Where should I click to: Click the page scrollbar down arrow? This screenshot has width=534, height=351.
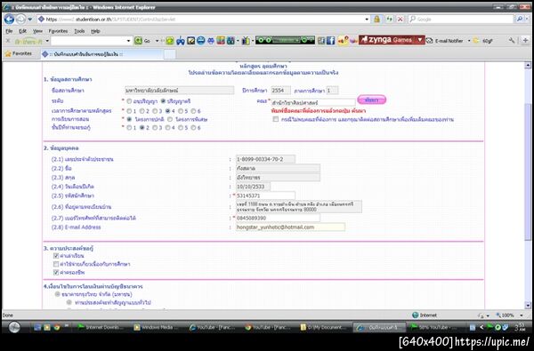pos(528,305)
